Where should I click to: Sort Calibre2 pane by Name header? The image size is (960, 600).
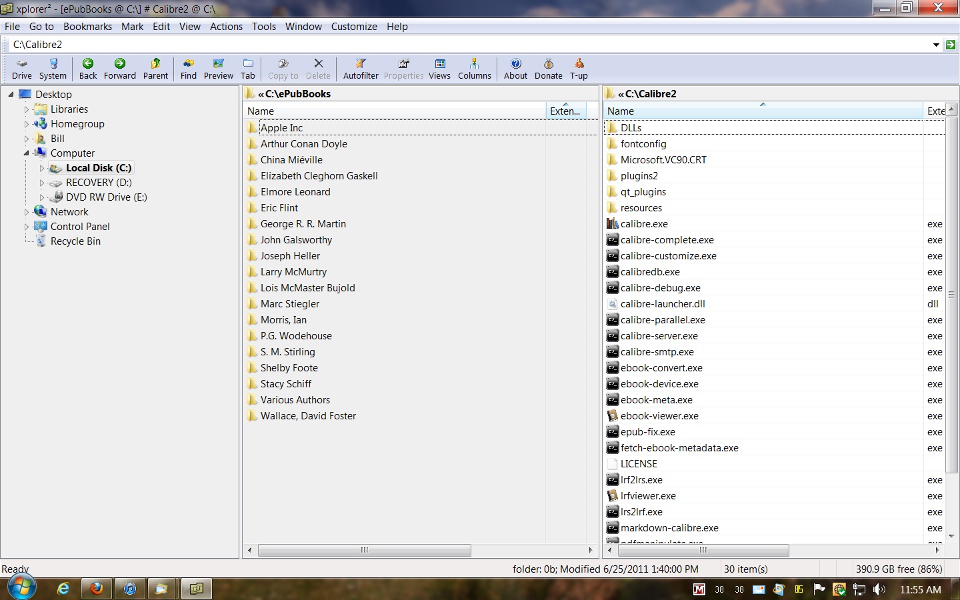point(763,111)
